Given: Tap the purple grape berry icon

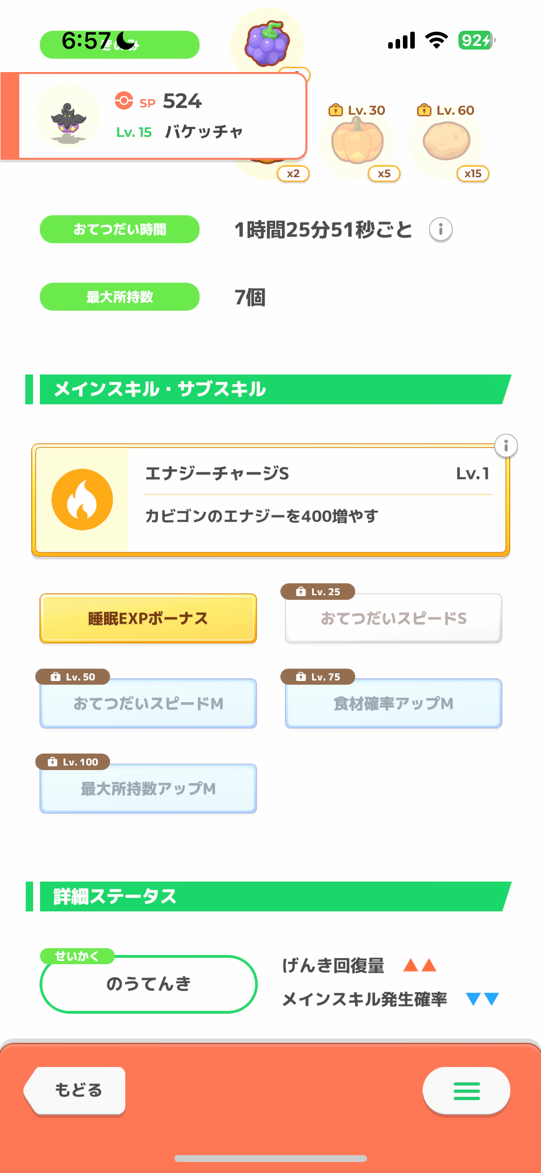Looking at the screenshot, I should (x=267, y=43).
